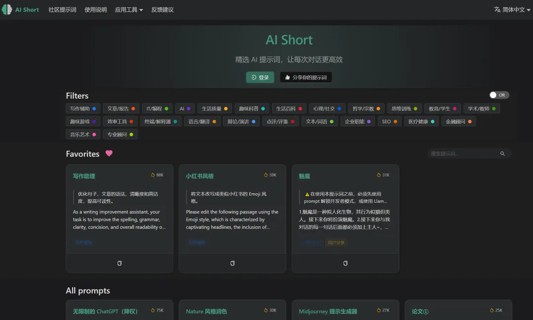Screen dimensions: 533x320
Task: Toggle the 趣味科普 filter tag
Action: point(252,108)
